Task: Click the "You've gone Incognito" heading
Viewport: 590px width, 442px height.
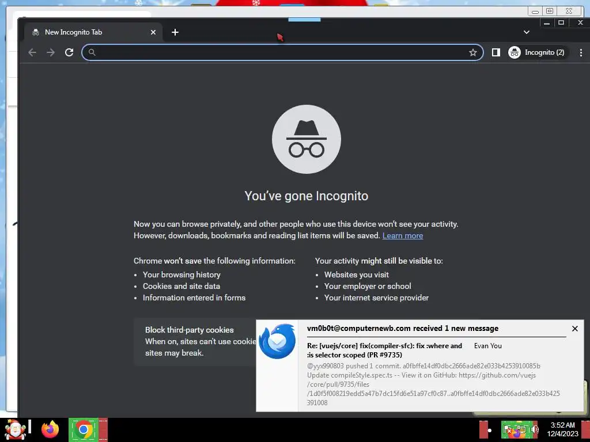Action: (307, 196)
